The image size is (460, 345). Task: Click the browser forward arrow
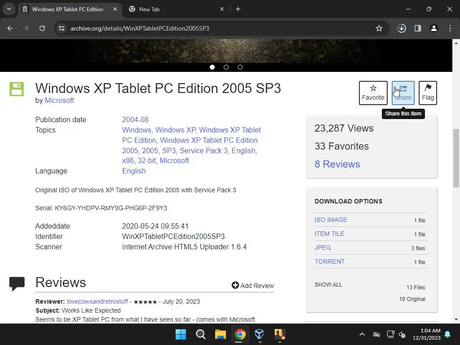click(x=26, y=28)
